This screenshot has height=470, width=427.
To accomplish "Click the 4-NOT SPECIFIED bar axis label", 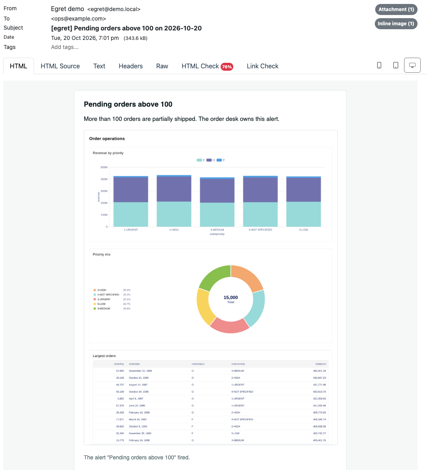I will click(x=260, y=230).
